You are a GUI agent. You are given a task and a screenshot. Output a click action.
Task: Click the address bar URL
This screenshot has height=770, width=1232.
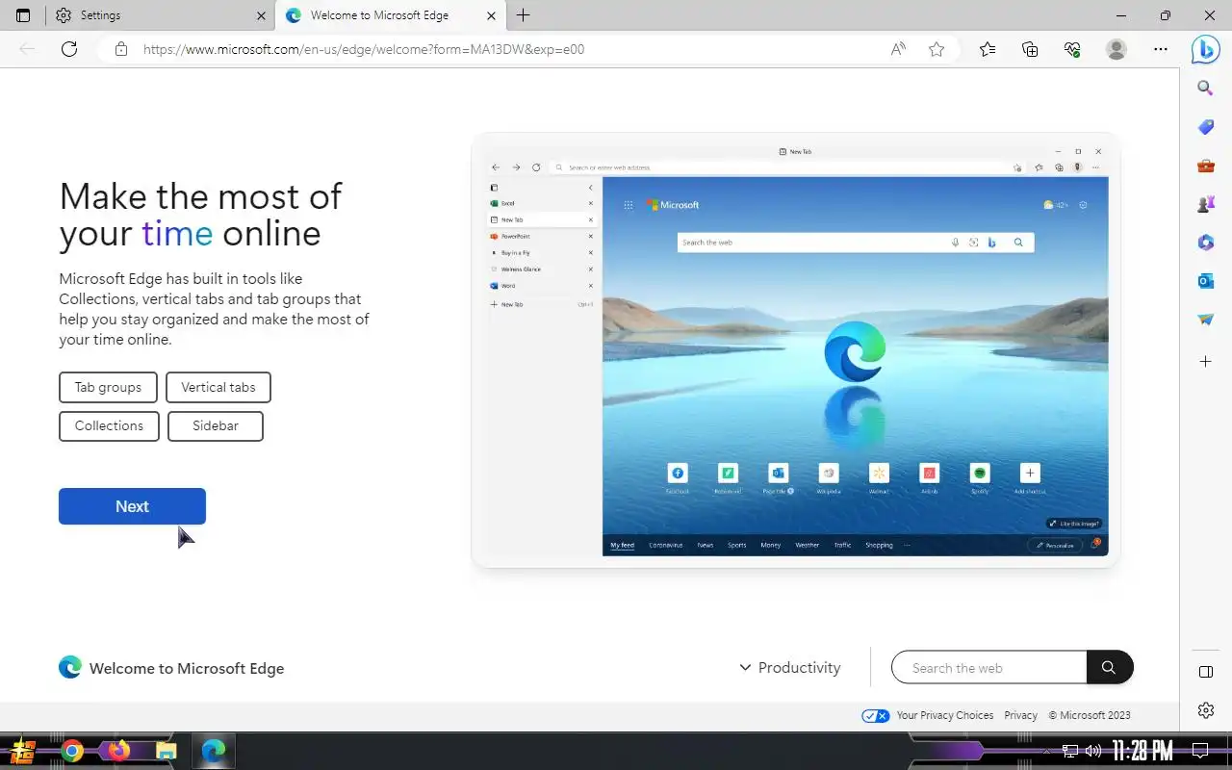(364, 49)
